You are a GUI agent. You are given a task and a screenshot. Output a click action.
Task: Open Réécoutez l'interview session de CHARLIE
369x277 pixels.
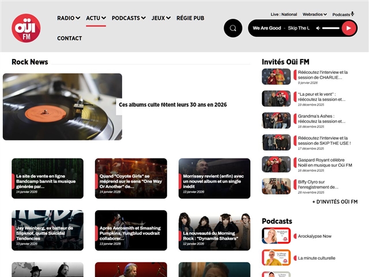[323, 75]
